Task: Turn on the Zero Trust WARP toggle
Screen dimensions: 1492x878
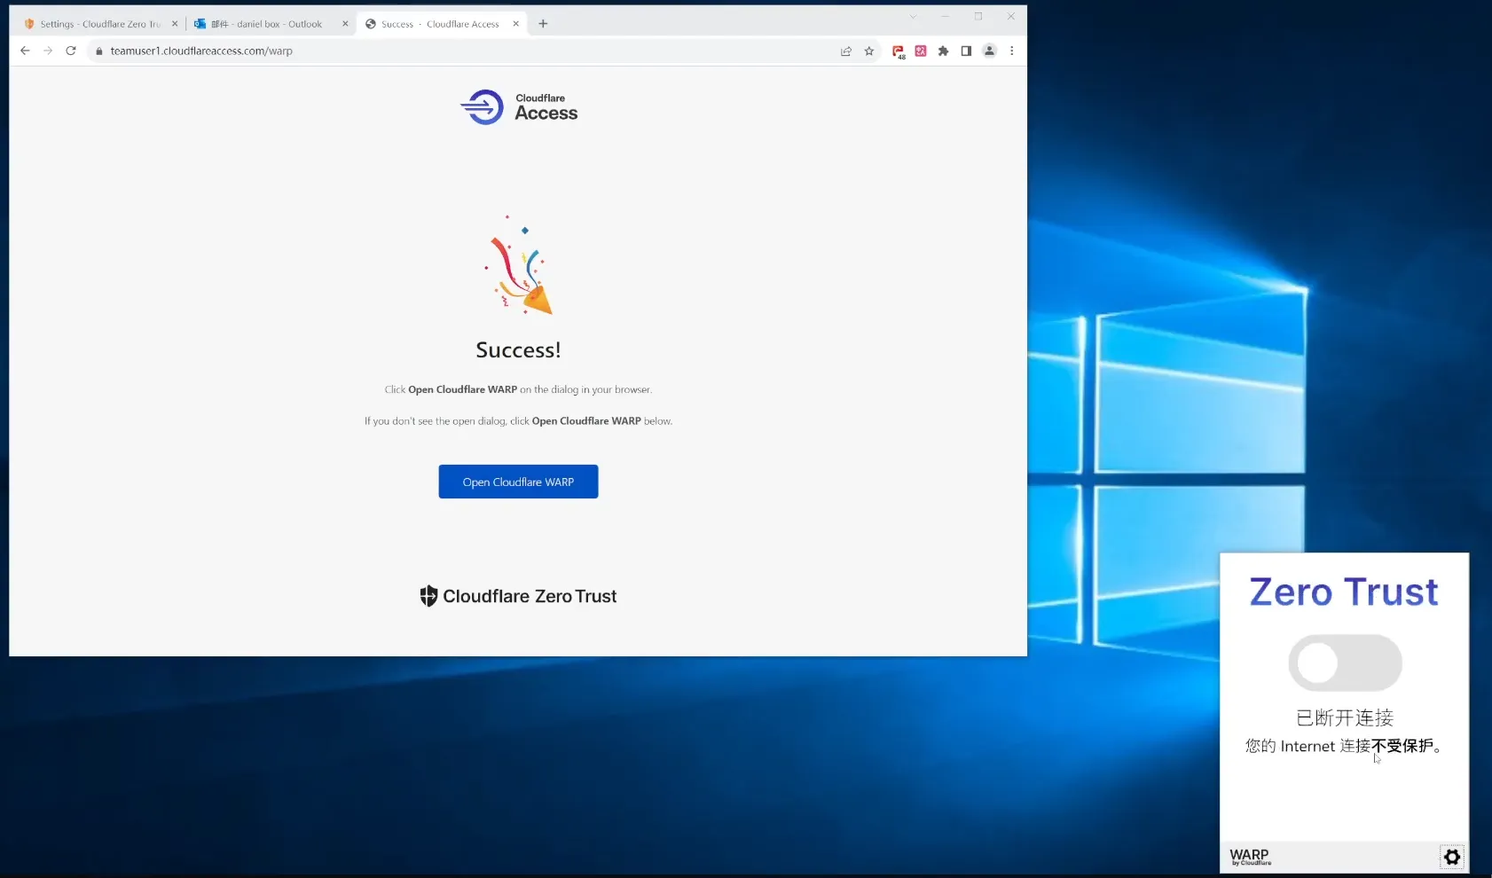Action: [x=1345, y=662]
